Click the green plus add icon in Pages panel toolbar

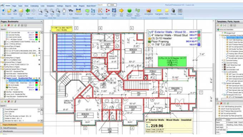click(5, 25)
